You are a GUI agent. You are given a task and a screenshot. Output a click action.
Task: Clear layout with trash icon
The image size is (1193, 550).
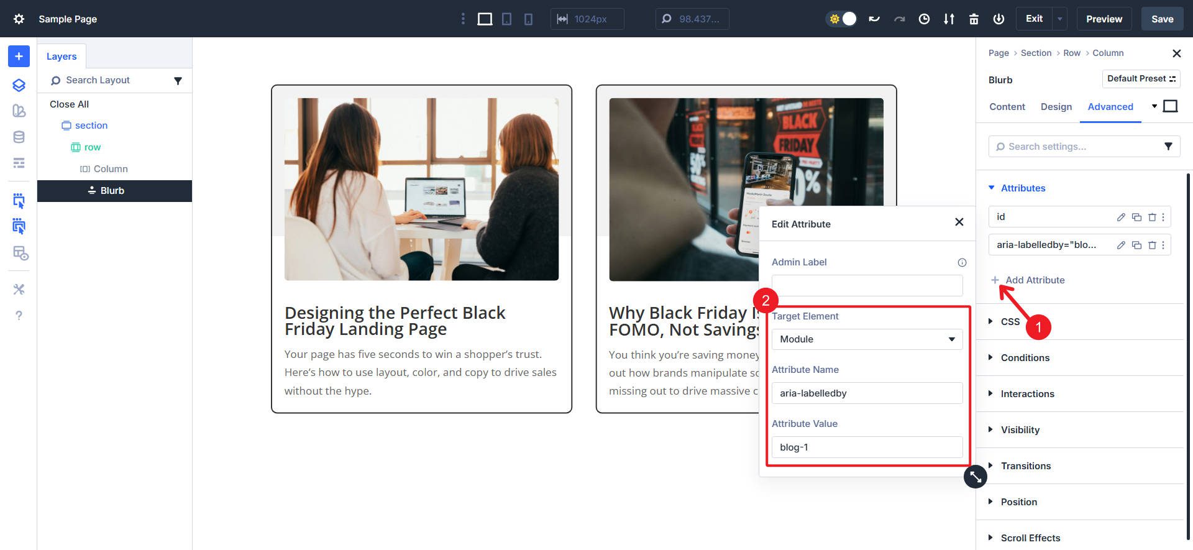tap(974, 19)
